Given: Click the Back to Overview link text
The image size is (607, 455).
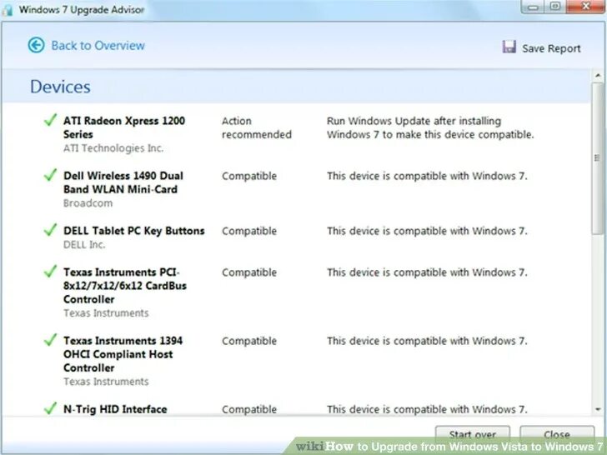Looking at the screenshot, I should click(x=98, y=46).
